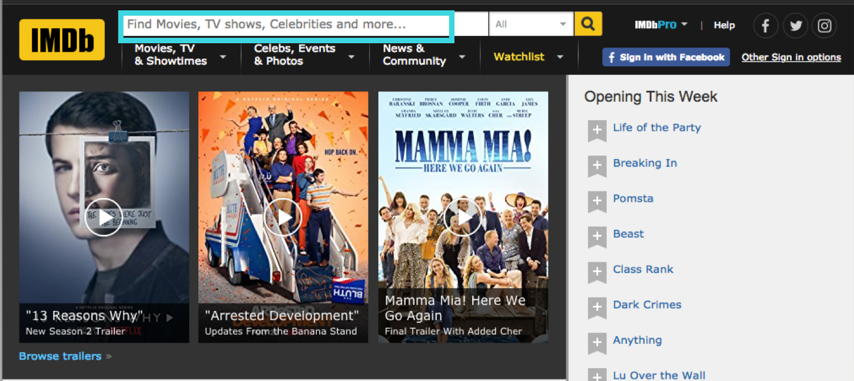Open IMDb's Twitter page icon

tap(795, 26)
